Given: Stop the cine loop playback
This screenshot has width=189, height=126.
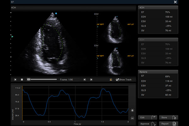Looking at the screenshot, I should click(x=22, y=80).
